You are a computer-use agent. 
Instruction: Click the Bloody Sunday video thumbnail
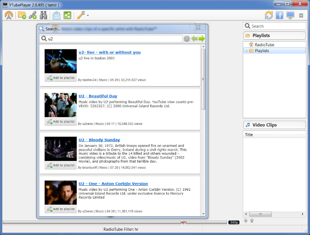61,149
